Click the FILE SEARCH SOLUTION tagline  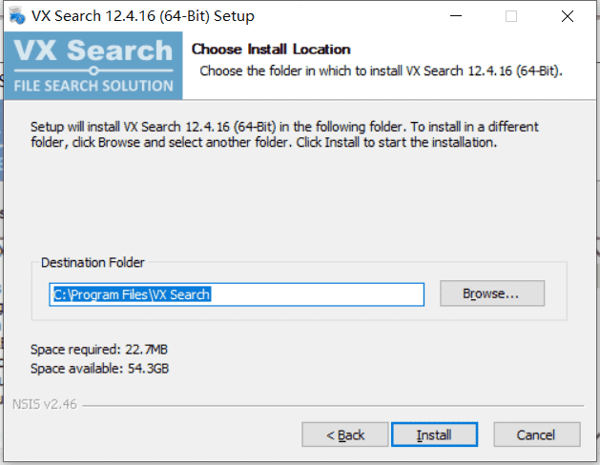click(93, 86)
